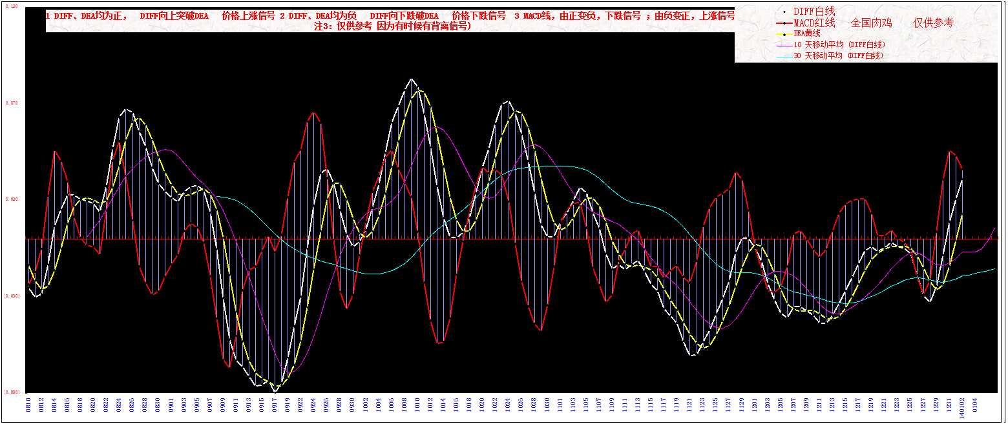Image resolution: width=1008 pixels, height=433 pixels.
Task: Select the 0917 date label on x-axis
Action: [x=275, y=405]
